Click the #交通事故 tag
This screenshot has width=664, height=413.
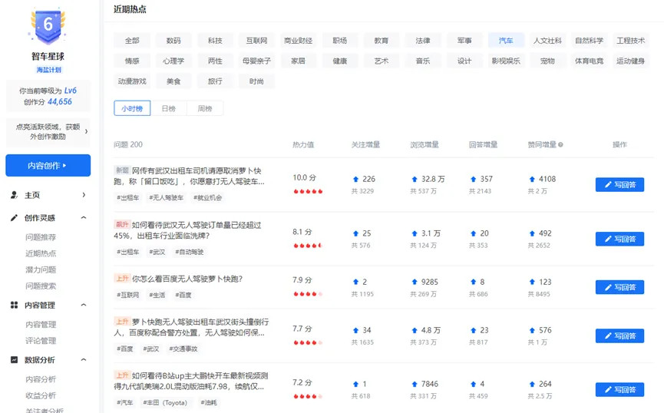point(183,349)
